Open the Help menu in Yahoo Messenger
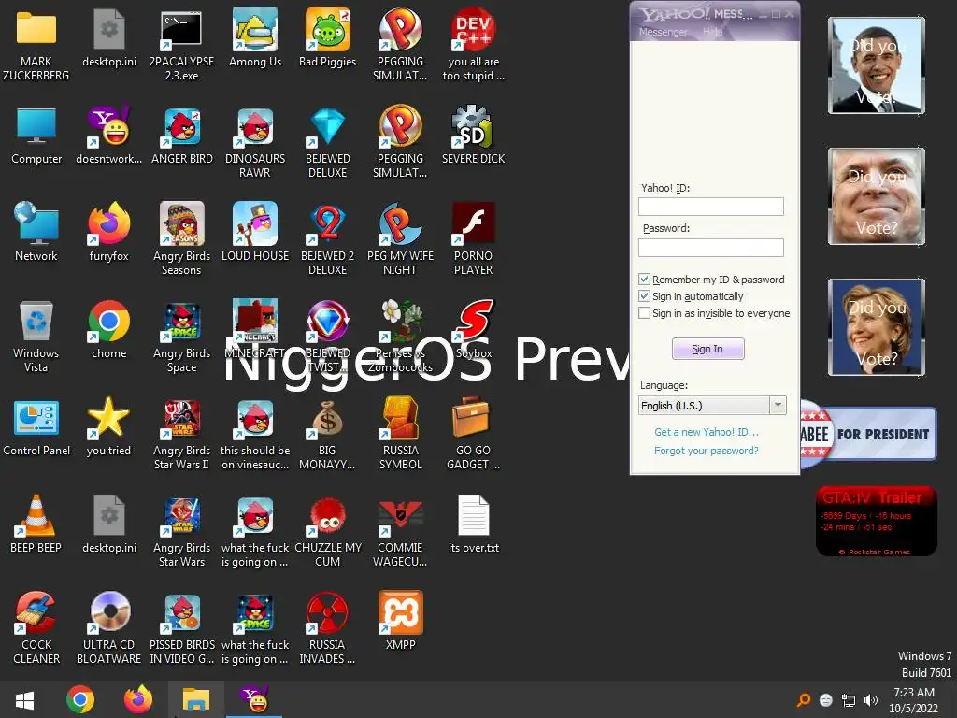The image size is (957, 718). [x=712, y=32]
